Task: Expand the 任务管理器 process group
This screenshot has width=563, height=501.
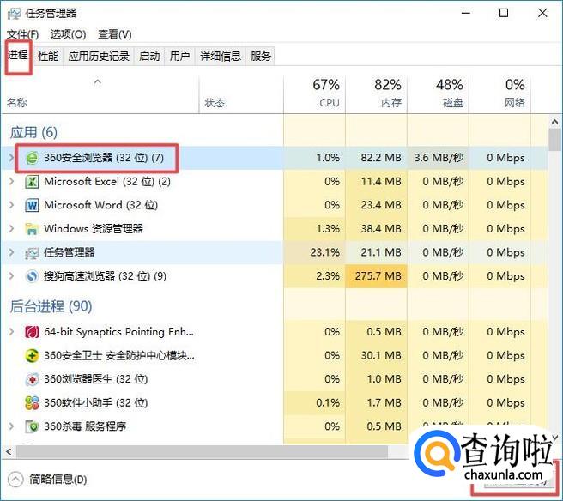Action: [11, 253]
